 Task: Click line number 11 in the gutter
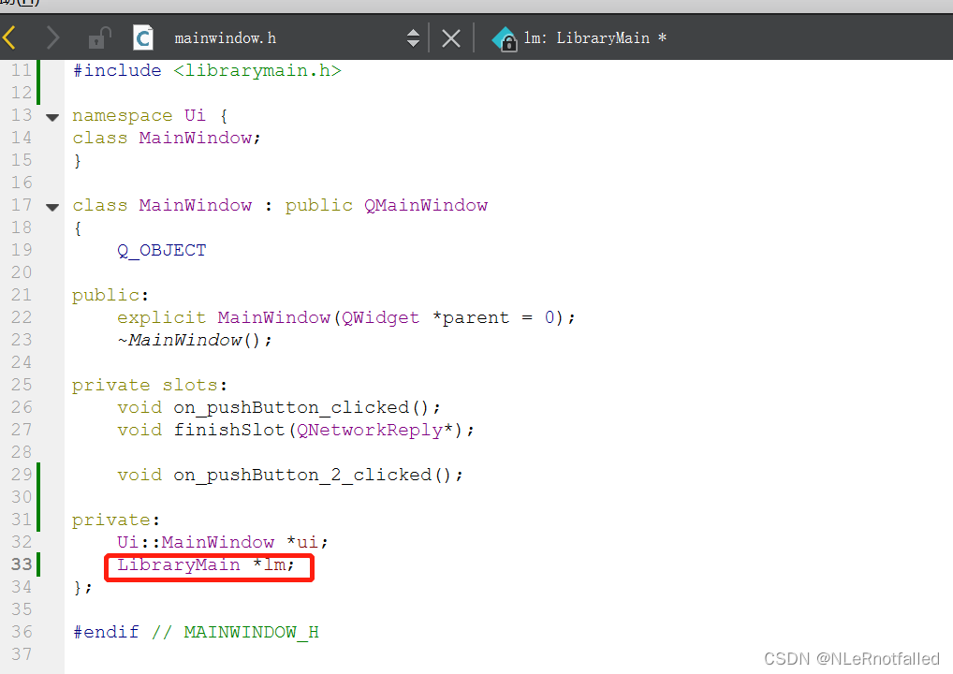22,70
